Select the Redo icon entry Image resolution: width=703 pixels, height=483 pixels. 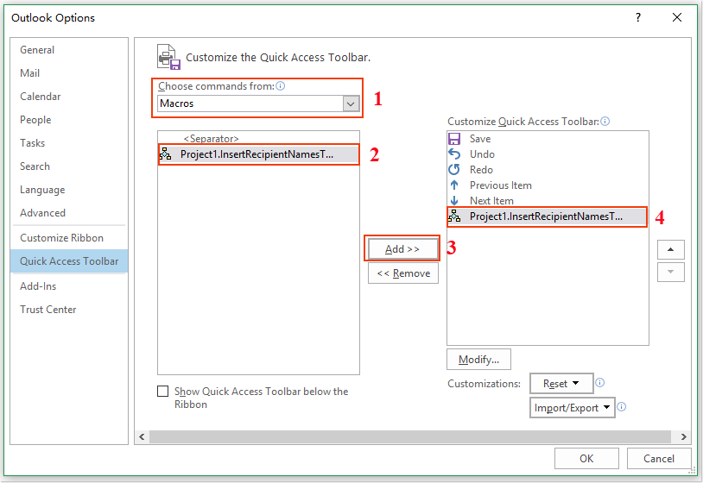point(454,170)
